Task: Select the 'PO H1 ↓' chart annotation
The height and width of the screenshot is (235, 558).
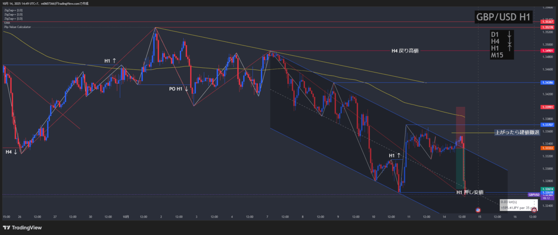Action: [179, 88]
